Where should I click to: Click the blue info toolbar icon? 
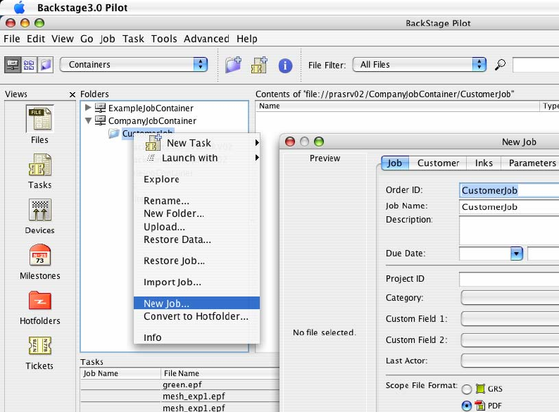(x=285, y=65)
